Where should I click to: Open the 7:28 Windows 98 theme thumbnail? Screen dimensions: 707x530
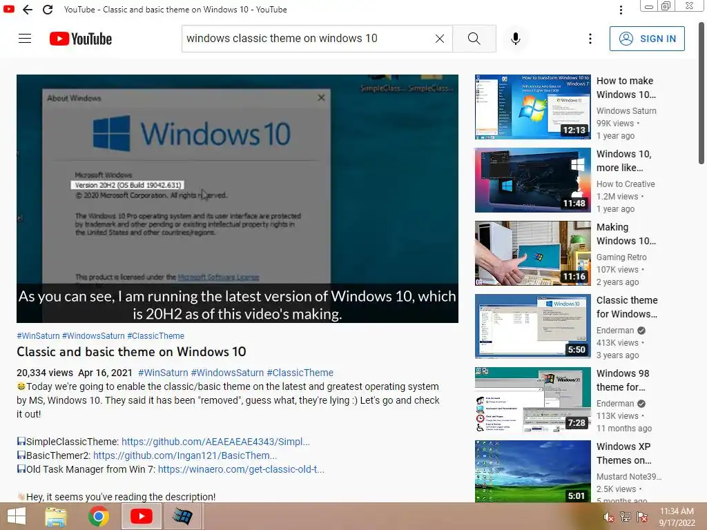(532, 400)
